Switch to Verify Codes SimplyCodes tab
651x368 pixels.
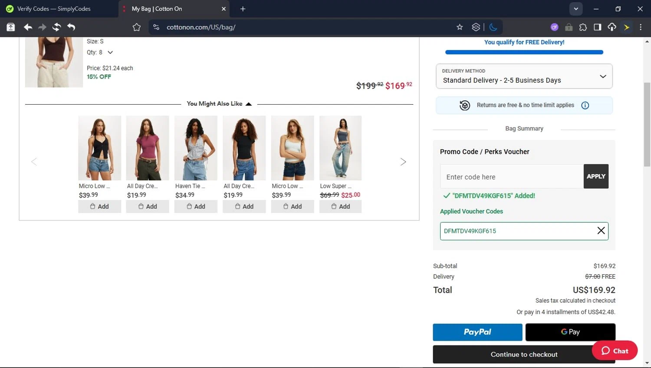point(59,9)
